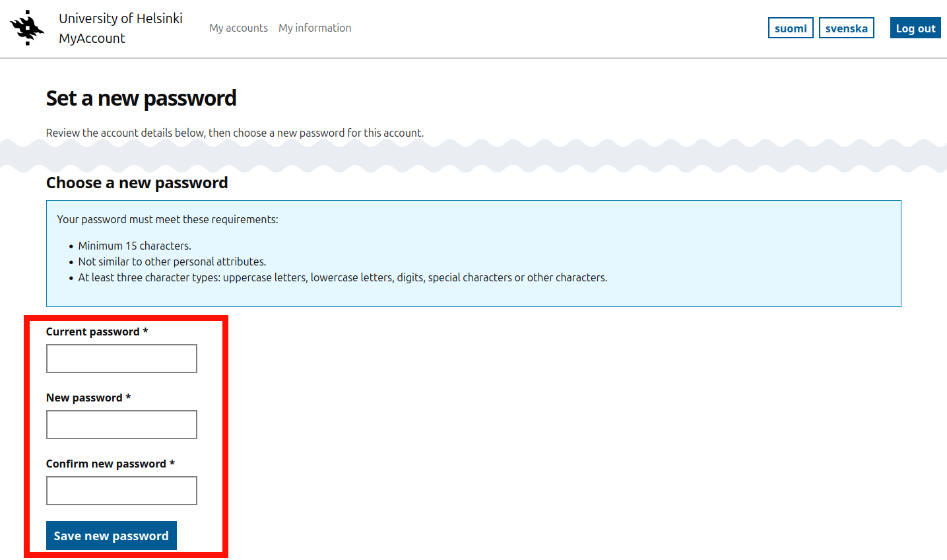Focus the Current password input field

121,359
